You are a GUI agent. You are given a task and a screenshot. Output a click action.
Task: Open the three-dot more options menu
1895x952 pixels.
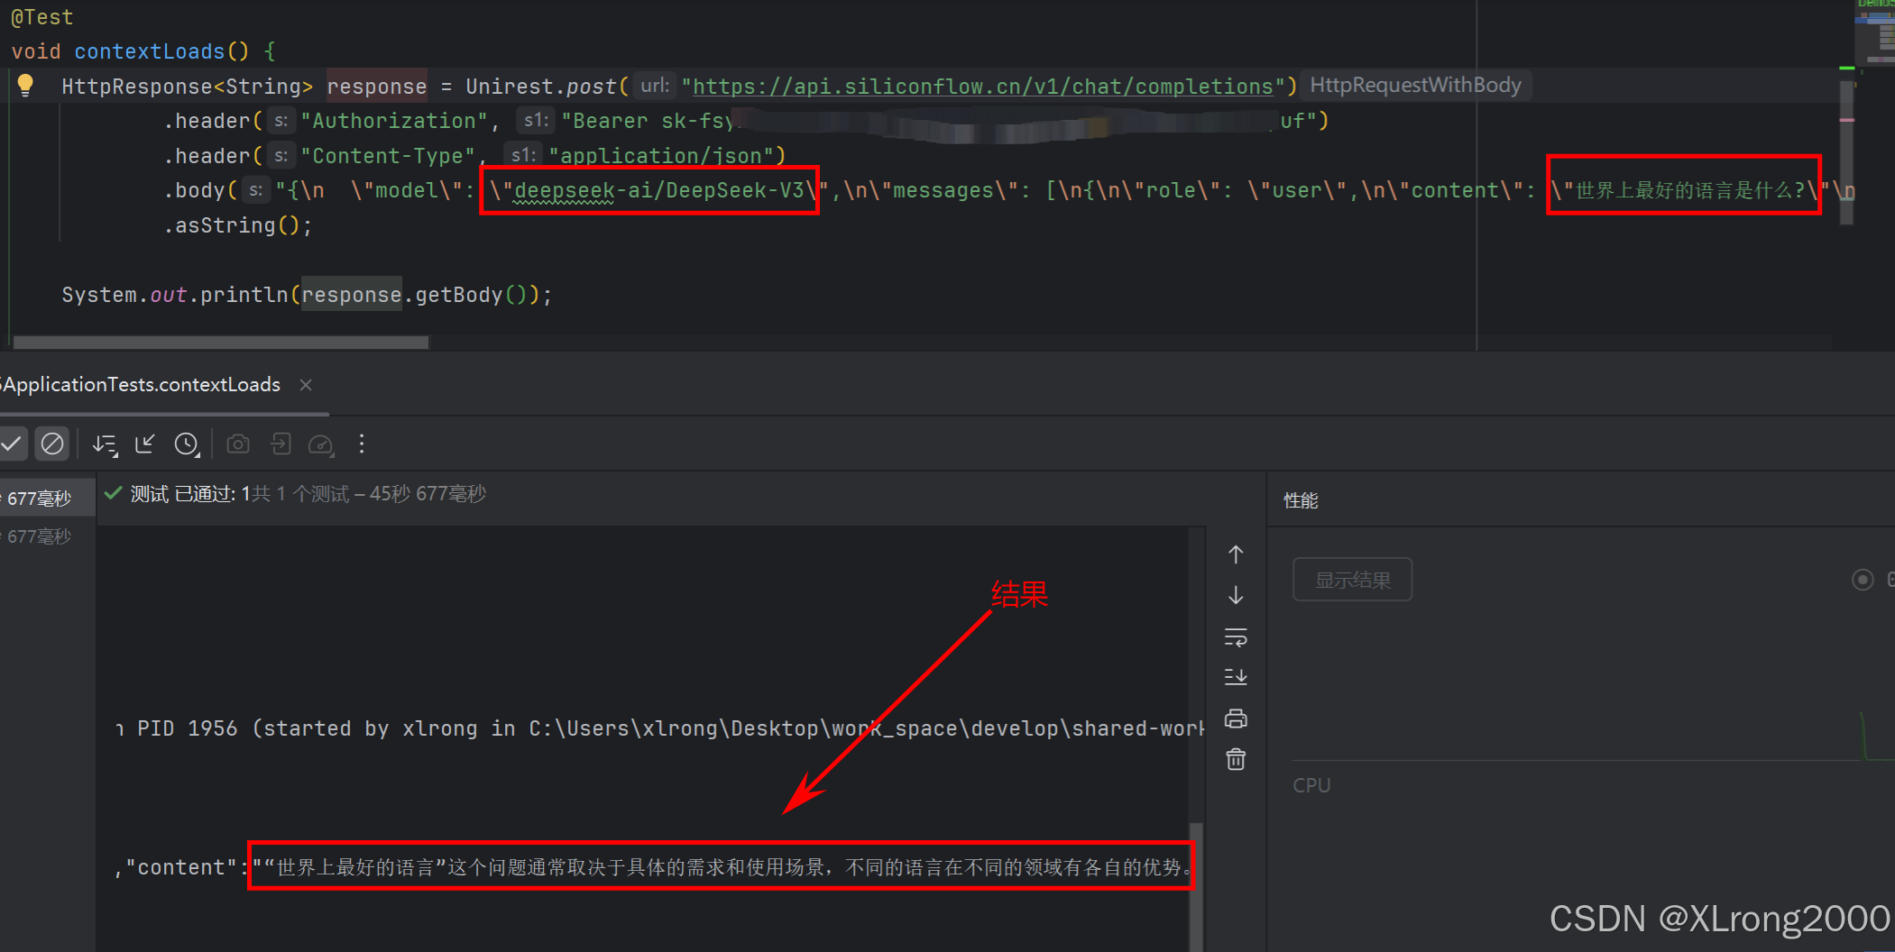[x=362, y=444]
